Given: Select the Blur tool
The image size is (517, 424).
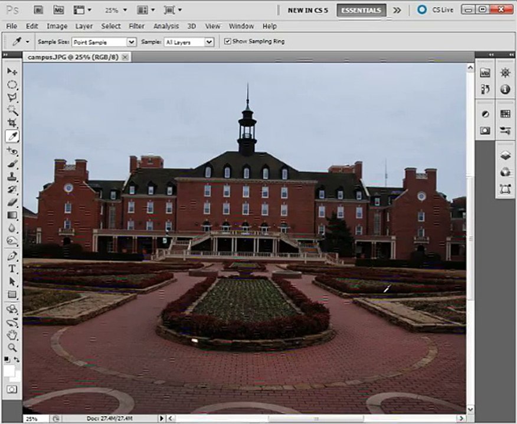Looking at the screenshot, I should coord(12,228).
